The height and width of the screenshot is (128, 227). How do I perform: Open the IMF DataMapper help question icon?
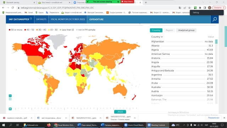click(31, 19)
